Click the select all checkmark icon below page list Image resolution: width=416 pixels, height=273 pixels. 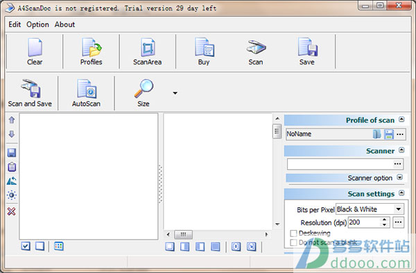26,246
